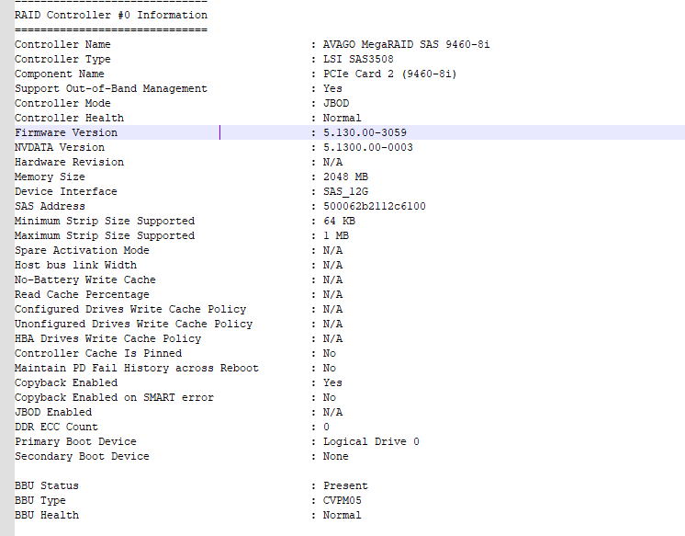Click the SAS Address value 500062b2112c6100
The image size is (685, 536).
click(x=374, y=206)
